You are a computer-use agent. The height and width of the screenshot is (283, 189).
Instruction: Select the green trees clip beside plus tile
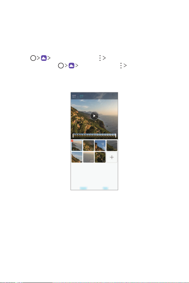(x=100, y=157)
